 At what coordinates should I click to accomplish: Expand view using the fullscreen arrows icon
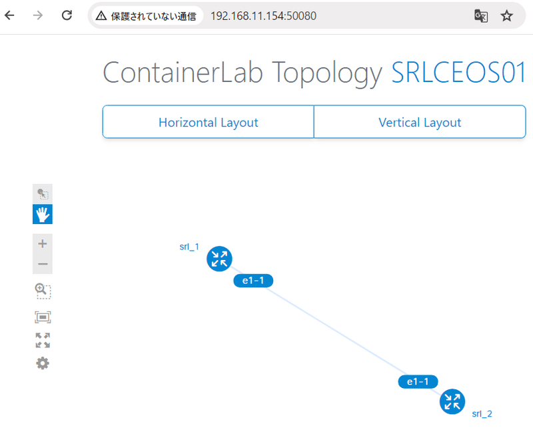pyautogui.click(x=42, y=340)
